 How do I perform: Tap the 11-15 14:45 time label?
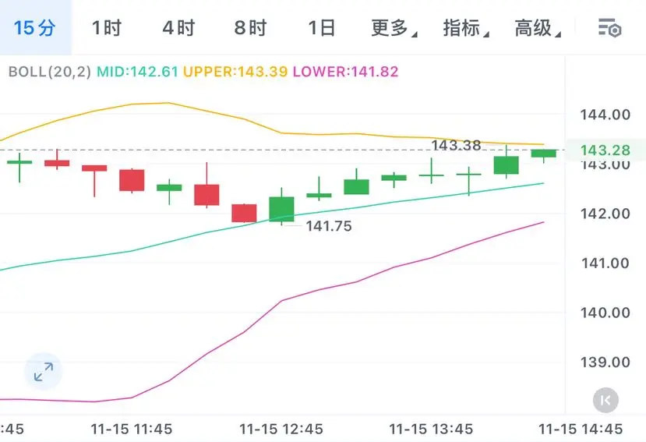pyautogui.click(x=581, y=430)
